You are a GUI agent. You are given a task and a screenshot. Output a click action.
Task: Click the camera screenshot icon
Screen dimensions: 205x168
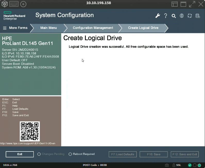(167, 165)
